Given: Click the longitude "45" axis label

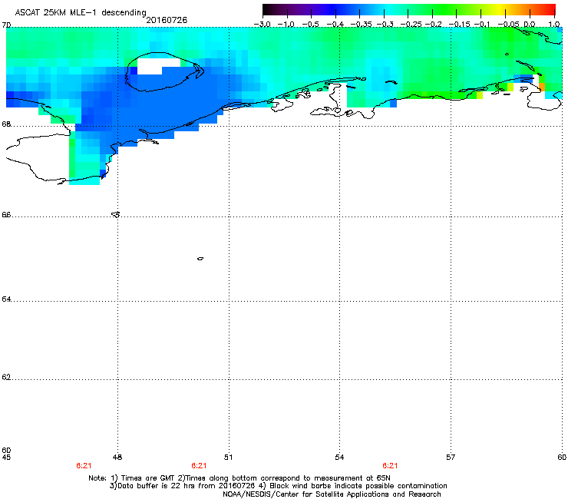Looking at the screenshot, I should [6, 458].
